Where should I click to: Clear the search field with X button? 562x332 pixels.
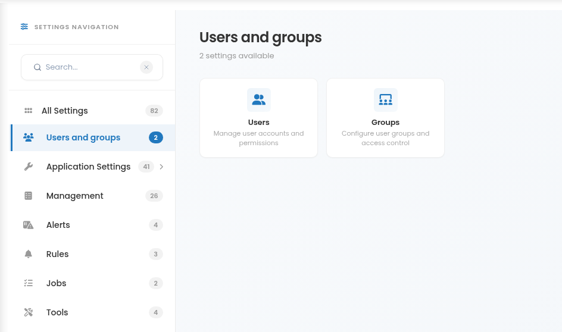pyautogui.click(x=146, y=67)
